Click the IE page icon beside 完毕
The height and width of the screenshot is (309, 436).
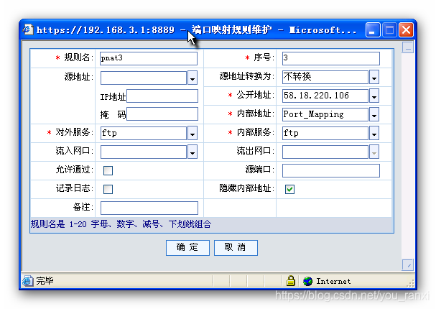tap(28, 281)
